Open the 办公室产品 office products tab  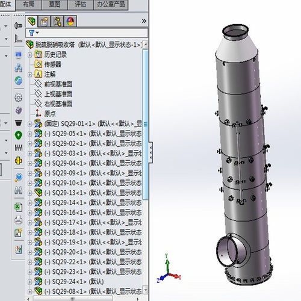[x=111, y=4]
